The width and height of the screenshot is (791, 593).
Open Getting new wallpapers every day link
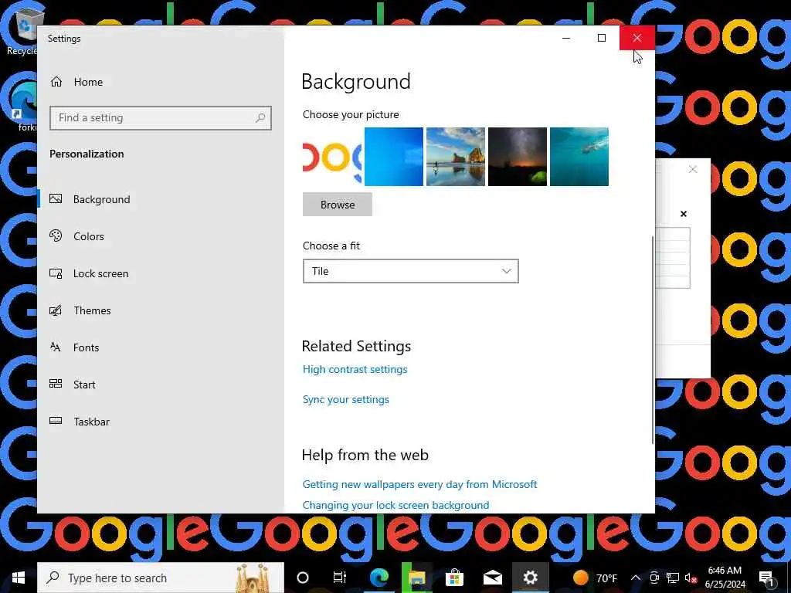pyautogui.click(x=419, y=484)
